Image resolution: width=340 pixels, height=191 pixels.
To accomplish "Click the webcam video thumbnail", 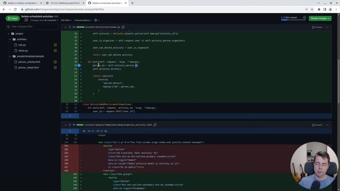I will pyautogui.click(x=314, y=166).
